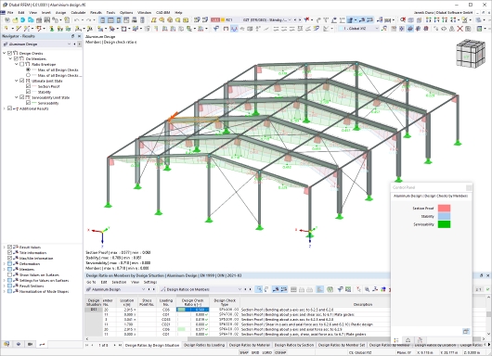Click the open file folder toolbar icon
The width and height of the screenshot is (492, 356).
tap(15, 20)
